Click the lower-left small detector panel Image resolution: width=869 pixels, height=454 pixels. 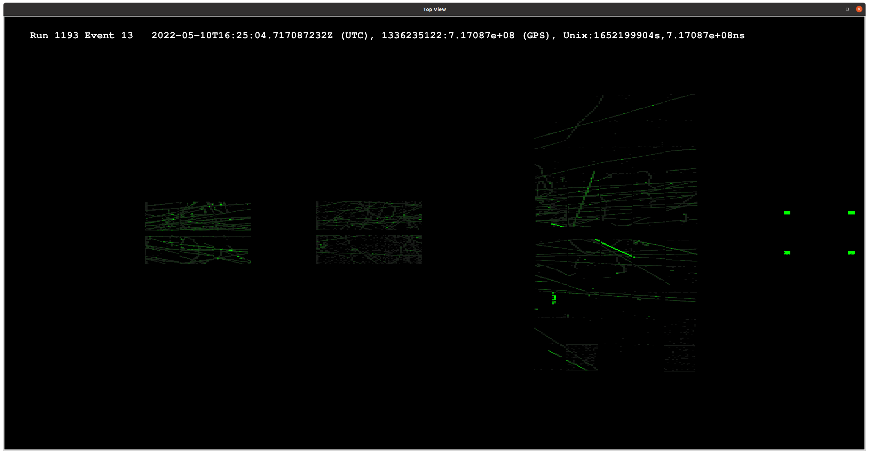(198, 250)
